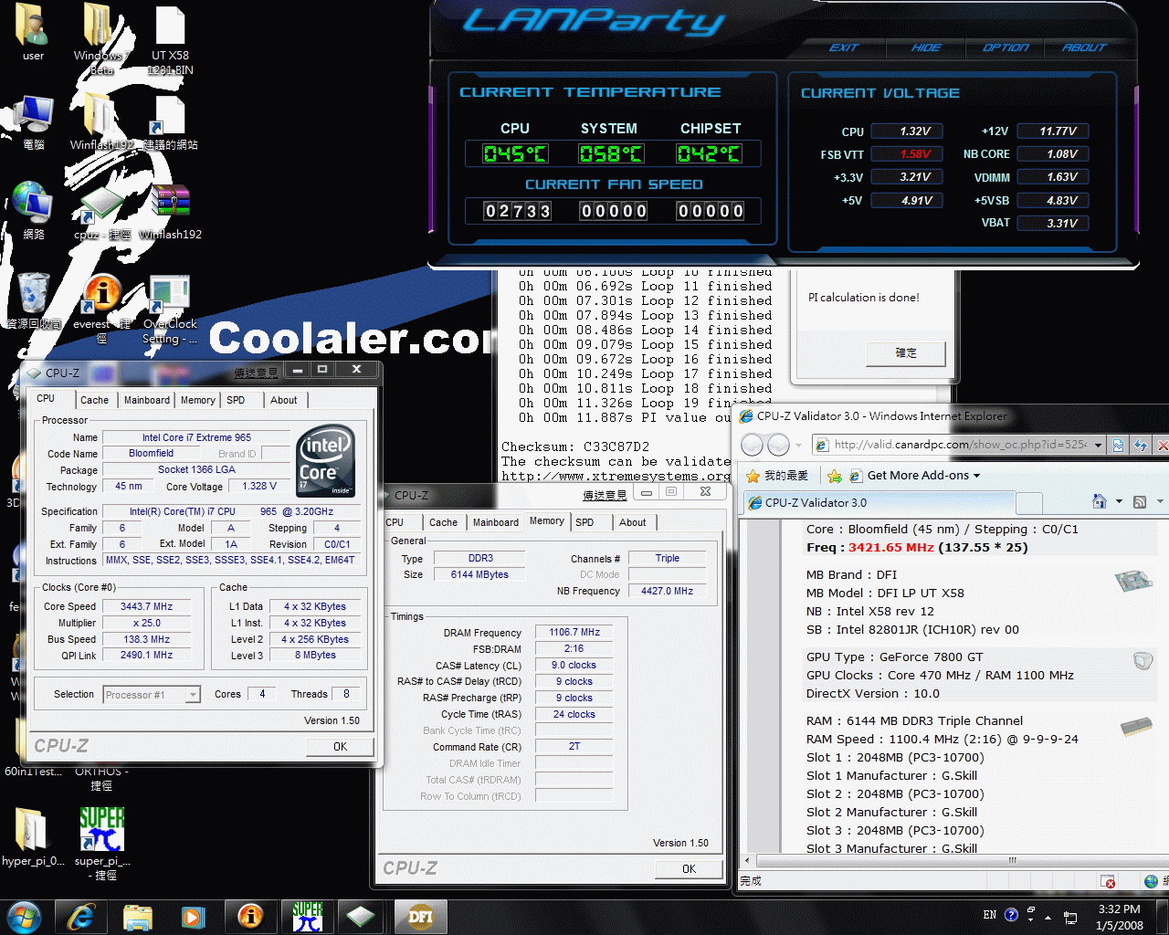Confirm the PI calculation dialog with 確定

pyautogui.click(x=906, y=352)
